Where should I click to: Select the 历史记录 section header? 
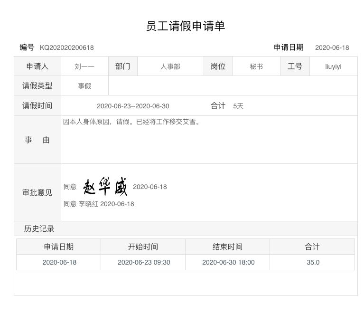pyautogui.click(x=39, y=228)
